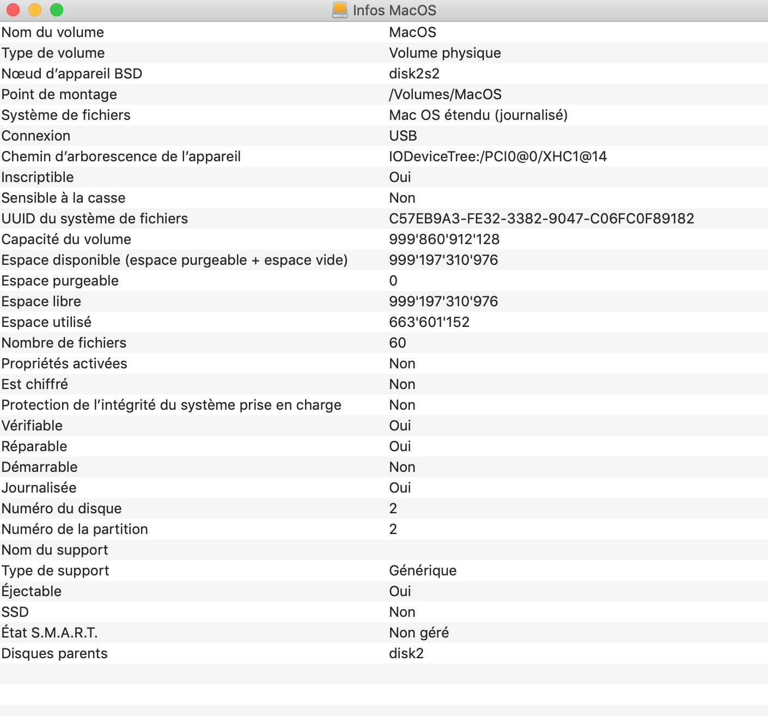Click the 'Connexion' label
This screenshot has height=716, width=768.
click(x=36, y=136)
